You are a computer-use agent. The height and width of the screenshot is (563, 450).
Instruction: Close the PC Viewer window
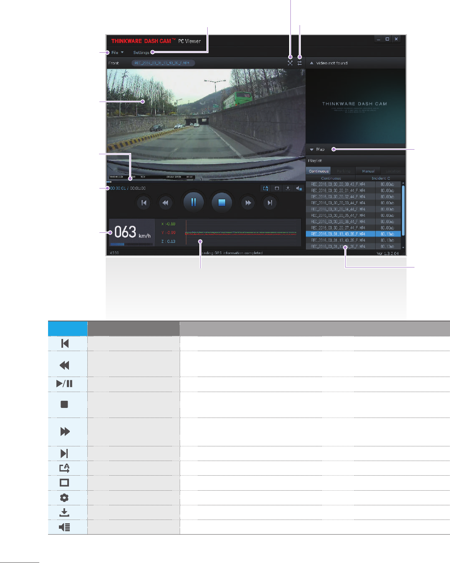pyautogui.click(x=396, y=39)
